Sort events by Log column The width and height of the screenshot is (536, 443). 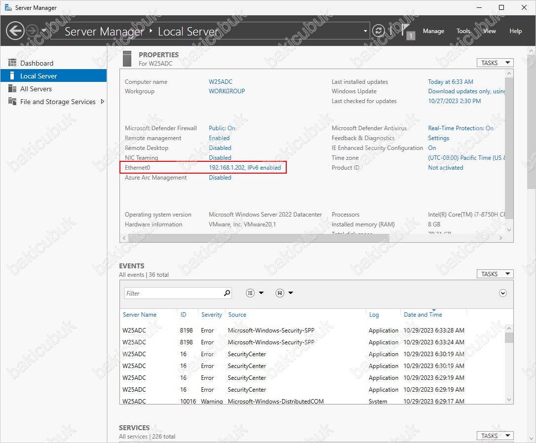coord(374,315)
